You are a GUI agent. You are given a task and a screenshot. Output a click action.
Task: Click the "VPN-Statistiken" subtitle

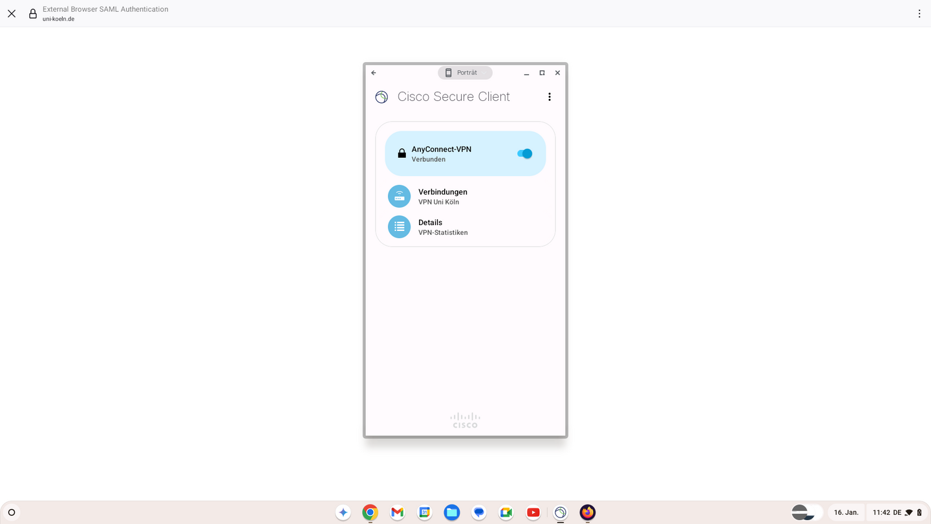click(x=443, y=232)
